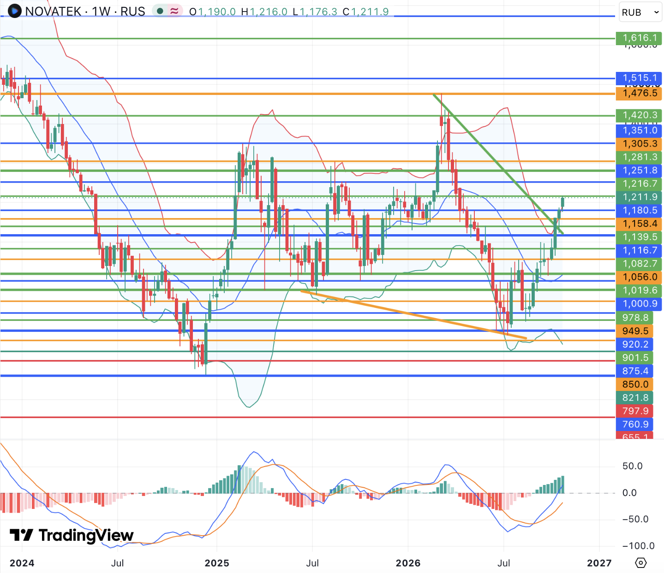
Task: Open chart settings gear icon
Action: click(x=640, y=563)
